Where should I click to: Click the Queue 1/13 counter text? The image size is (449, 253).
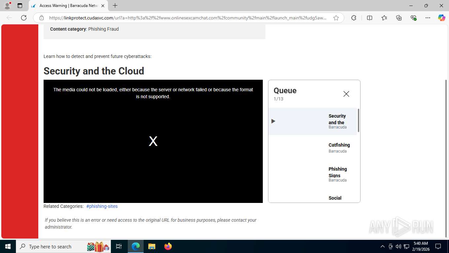[278, 99]
